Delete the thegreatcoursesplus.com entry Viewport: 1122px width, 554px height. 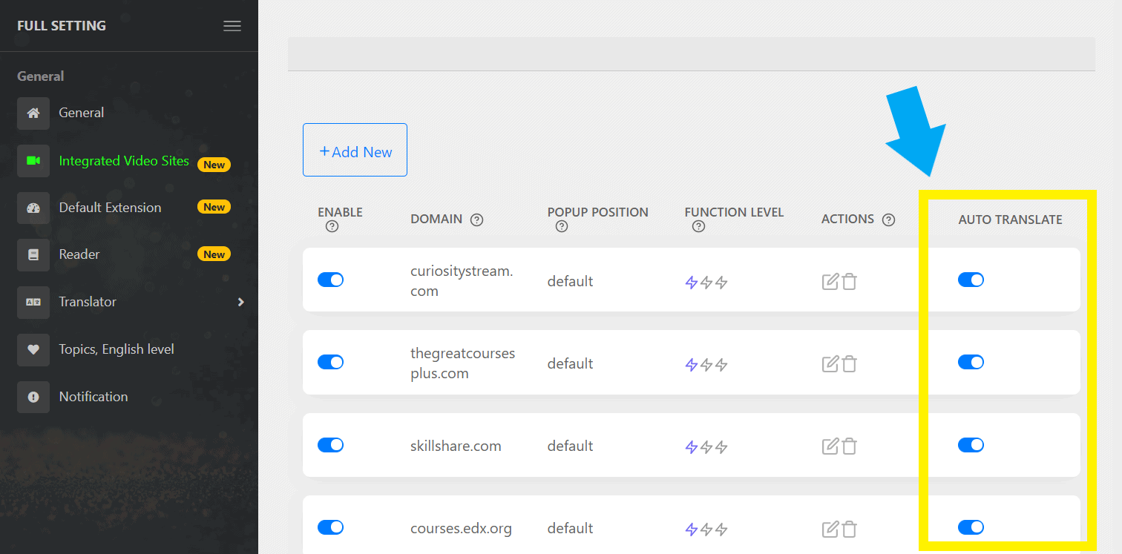click(850, 363)
